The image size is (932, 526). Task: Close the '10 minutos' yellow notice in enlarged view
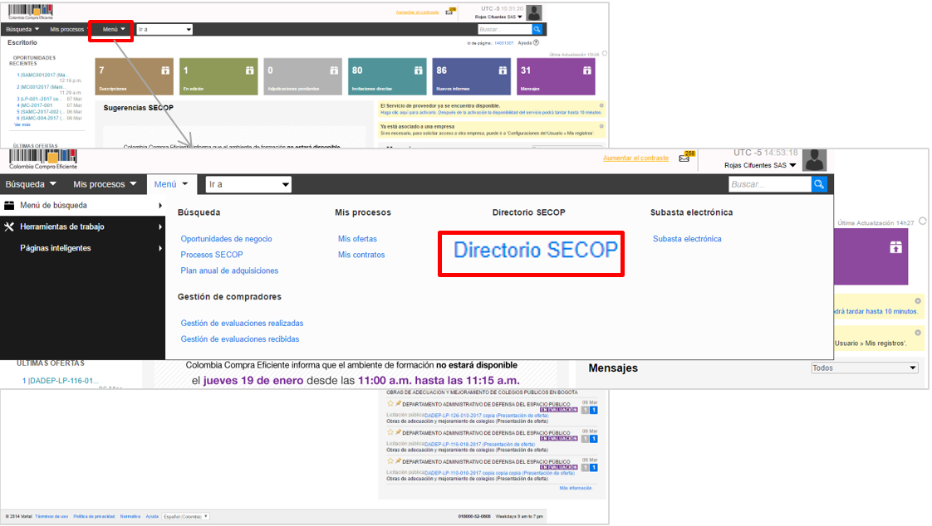(918, 301)
